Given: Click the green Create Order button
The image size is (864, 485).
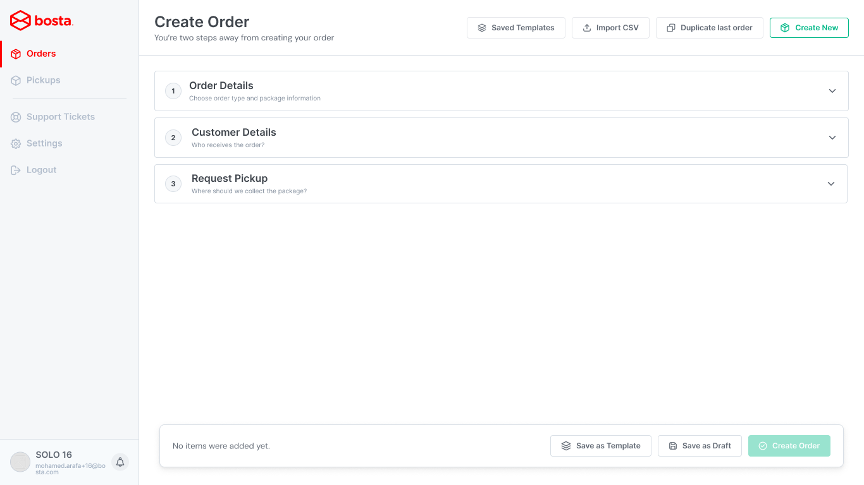Looking at the screenshot, I should [x=789, y=446].
